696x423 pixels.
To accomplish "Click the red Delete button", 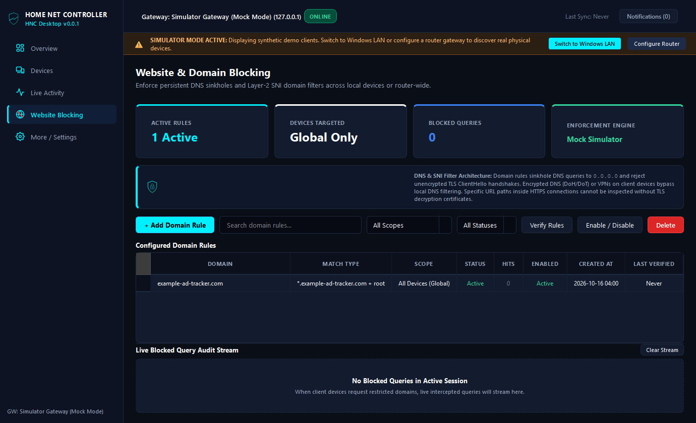I will point(666,225).
